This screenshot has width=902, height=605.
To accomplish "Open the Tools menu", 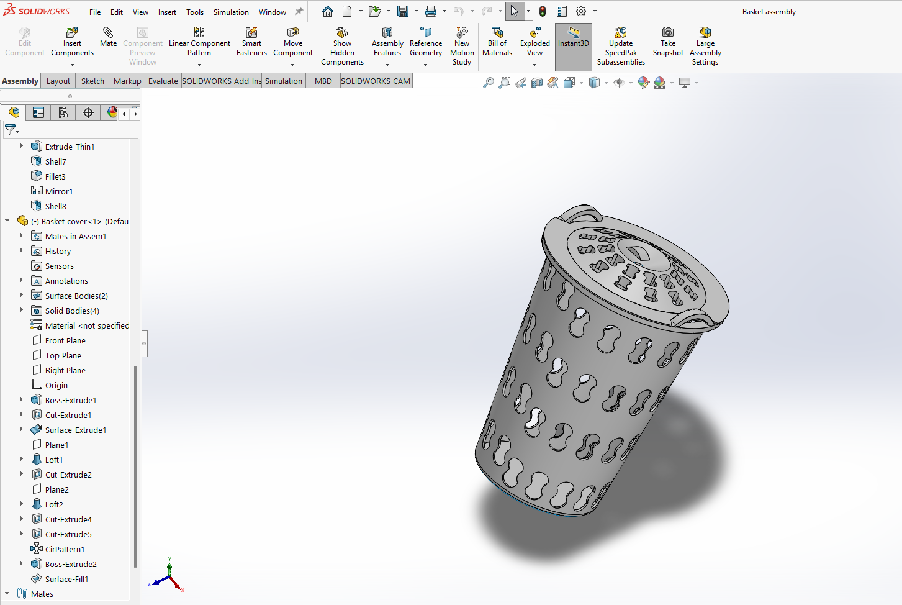I will [195, 12].
